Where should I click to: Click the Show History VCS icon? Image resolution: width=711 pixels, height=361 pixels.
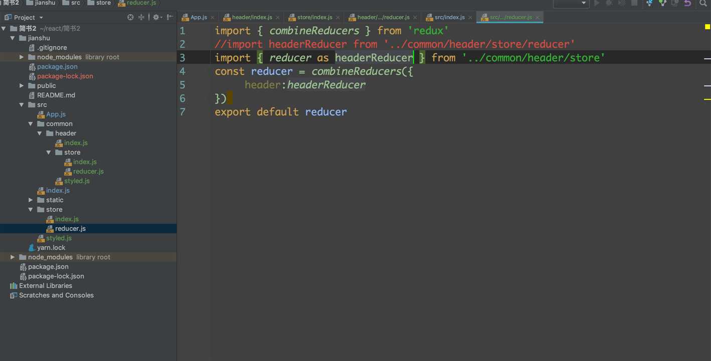click(x=675, y=3)
